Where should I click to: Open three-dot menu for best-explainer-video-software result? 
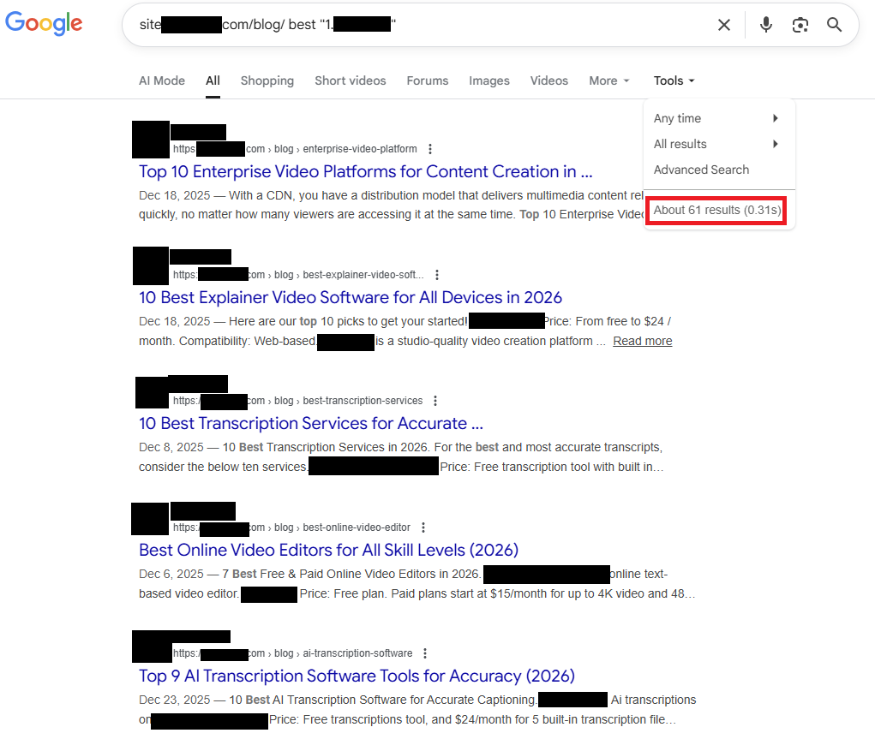[x=437, y=275]
